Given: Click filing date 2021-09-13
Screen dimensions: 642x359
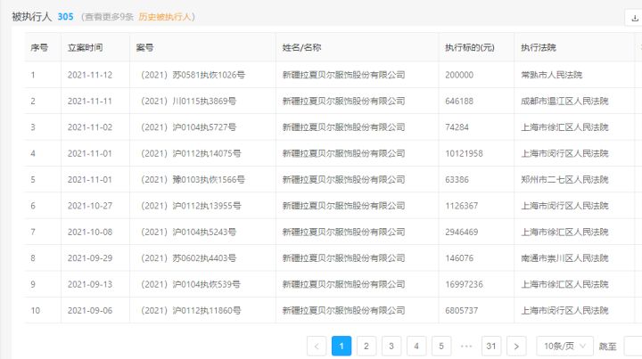Looking at the screenshot, I should coord(90,284).
